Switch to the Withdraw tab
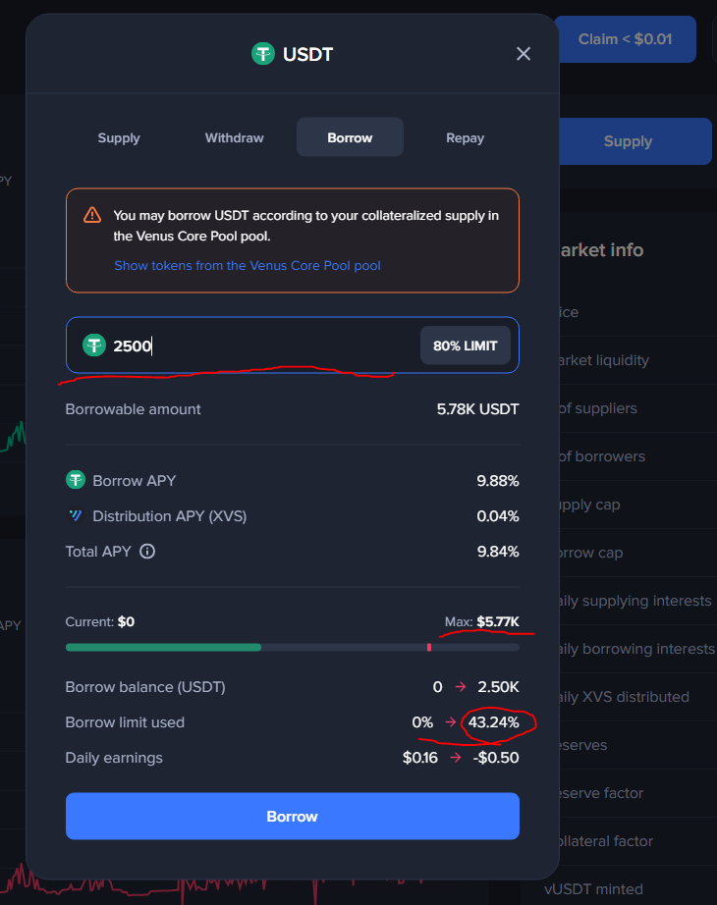This screenshot has height=905, width=717. 234,138
